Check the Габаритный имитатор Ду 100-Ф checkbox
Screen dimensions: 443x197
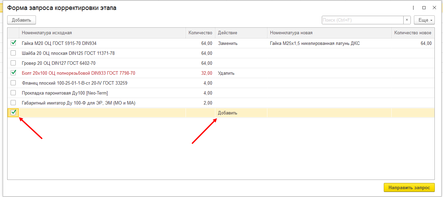pyautogui.click(x=13, y=102)
